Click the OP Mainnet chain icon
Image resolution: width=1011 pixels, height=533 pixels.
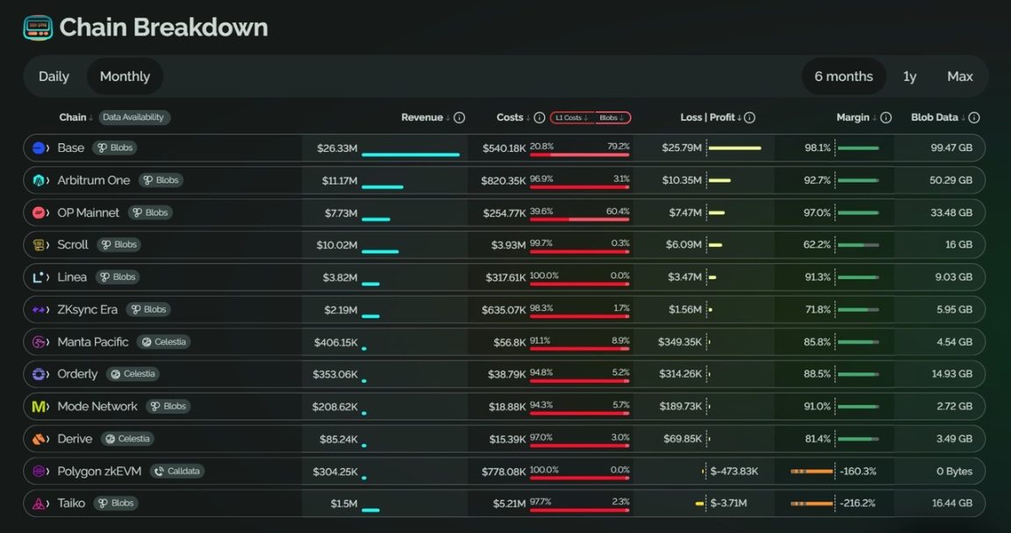coord(39,212)
